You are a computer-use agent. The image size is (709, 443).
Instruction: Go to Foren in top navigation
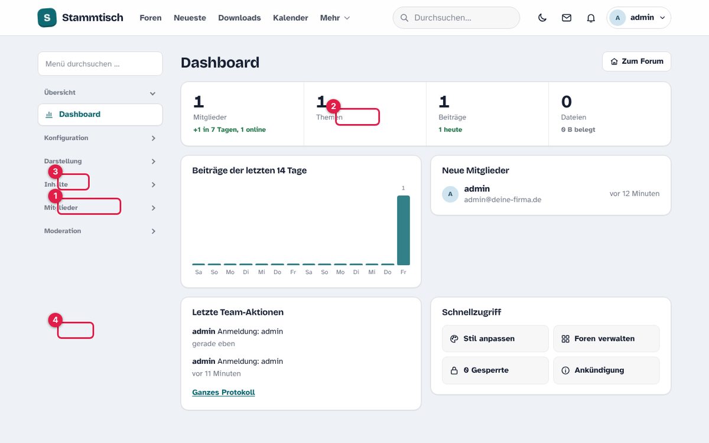[x=151, y=18]
